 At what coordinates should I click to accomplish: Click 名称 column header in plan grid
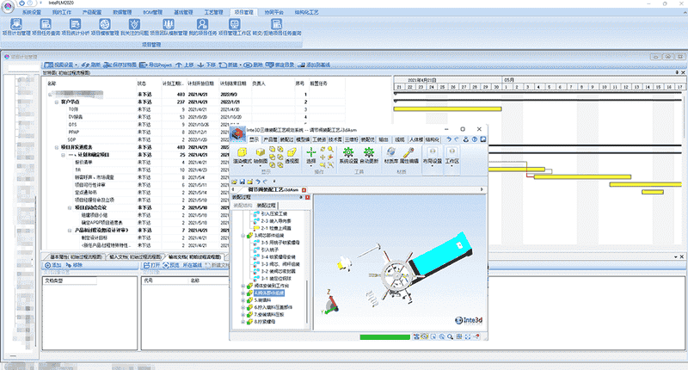pos(52,83)
